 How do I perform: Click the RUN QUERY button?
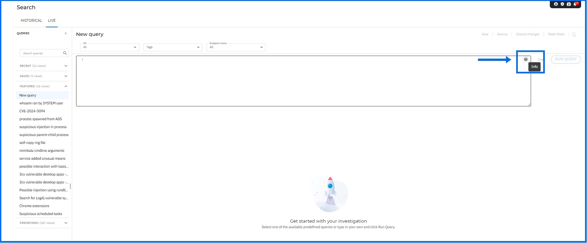(566, 59)
